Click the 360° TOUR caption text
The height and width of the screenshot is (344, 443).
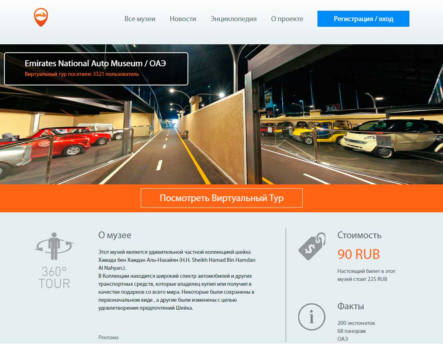click(x=54, y=277)
